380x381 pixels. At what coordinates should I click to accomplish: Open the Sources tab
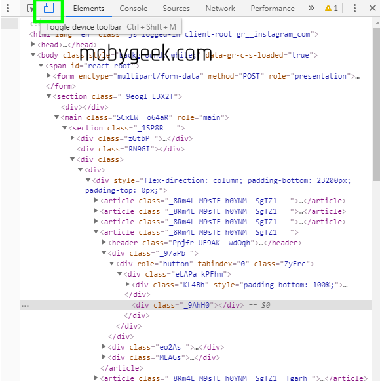(x=176, y=9)
